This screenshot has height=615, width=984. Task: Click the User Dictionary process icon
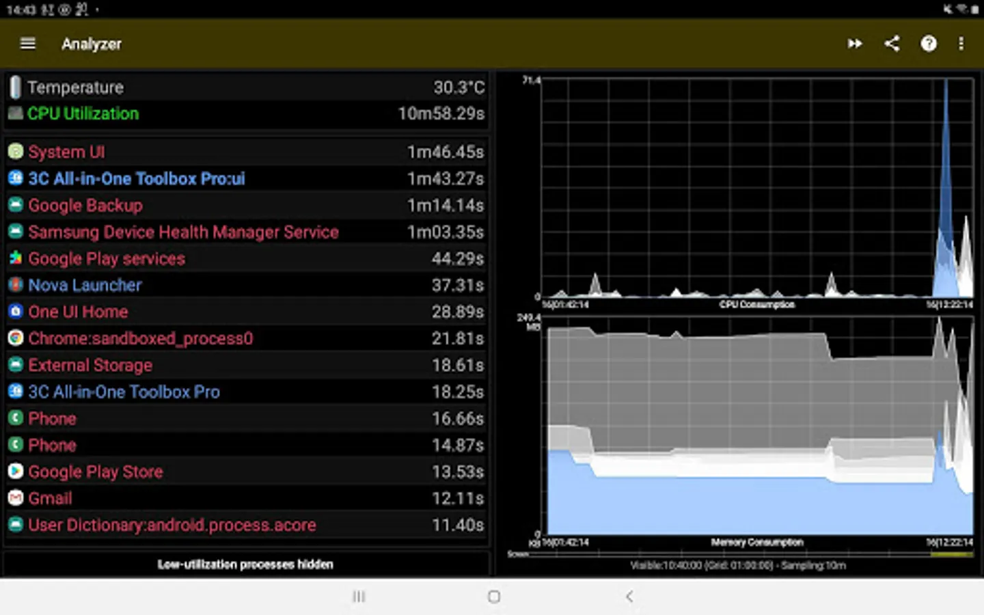click(x=16, y=525)
